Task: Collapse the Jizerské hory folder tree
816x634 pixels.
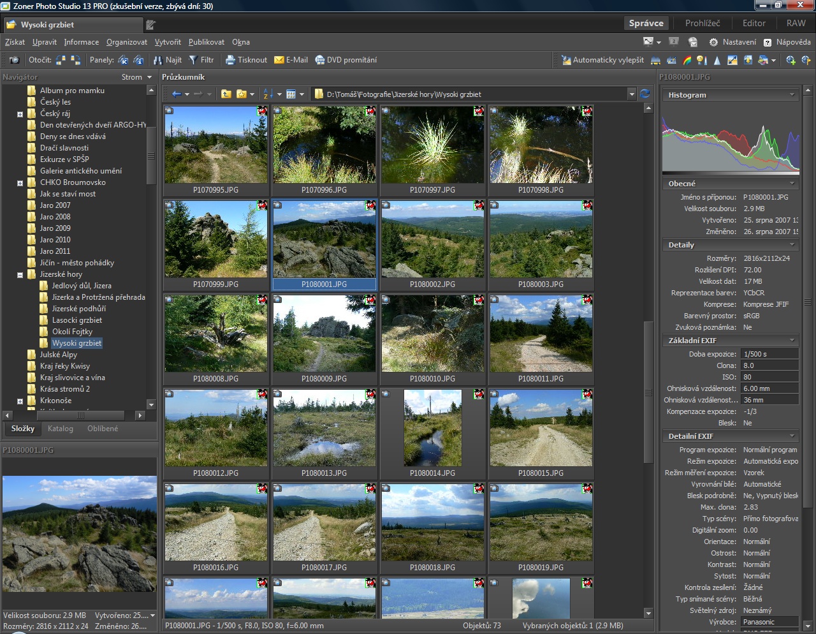Action: (x=20, y=275)
